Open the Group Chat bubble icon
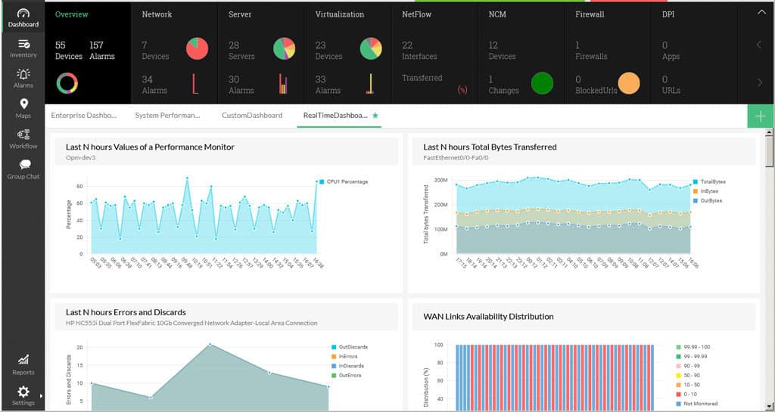Image resolution: width=775 pixels, height=412 pixels. [x=24, y=164]
